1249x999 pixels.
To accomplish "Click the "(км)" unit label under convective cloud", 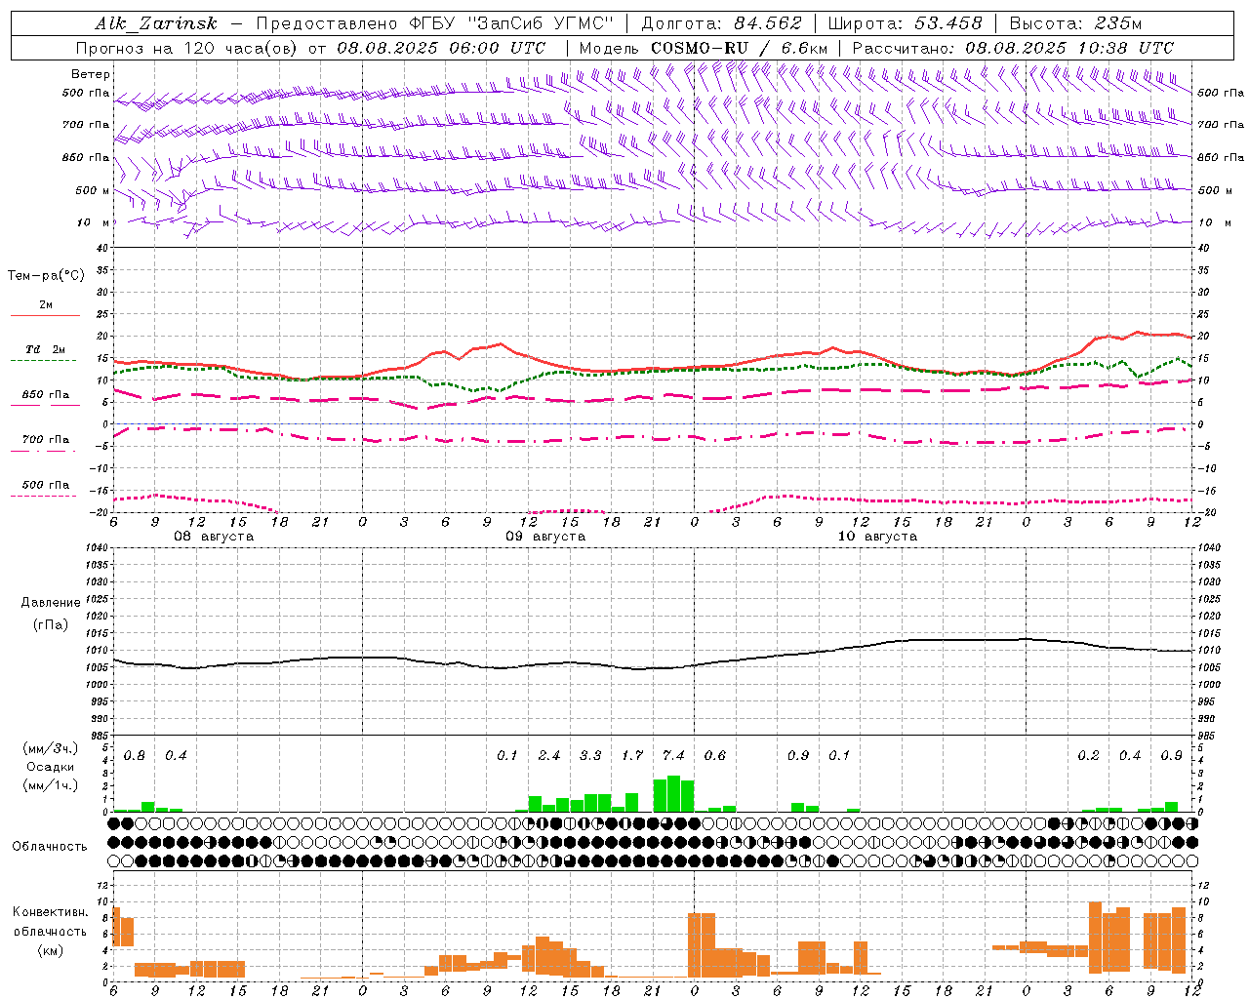I will click(51, 949).
